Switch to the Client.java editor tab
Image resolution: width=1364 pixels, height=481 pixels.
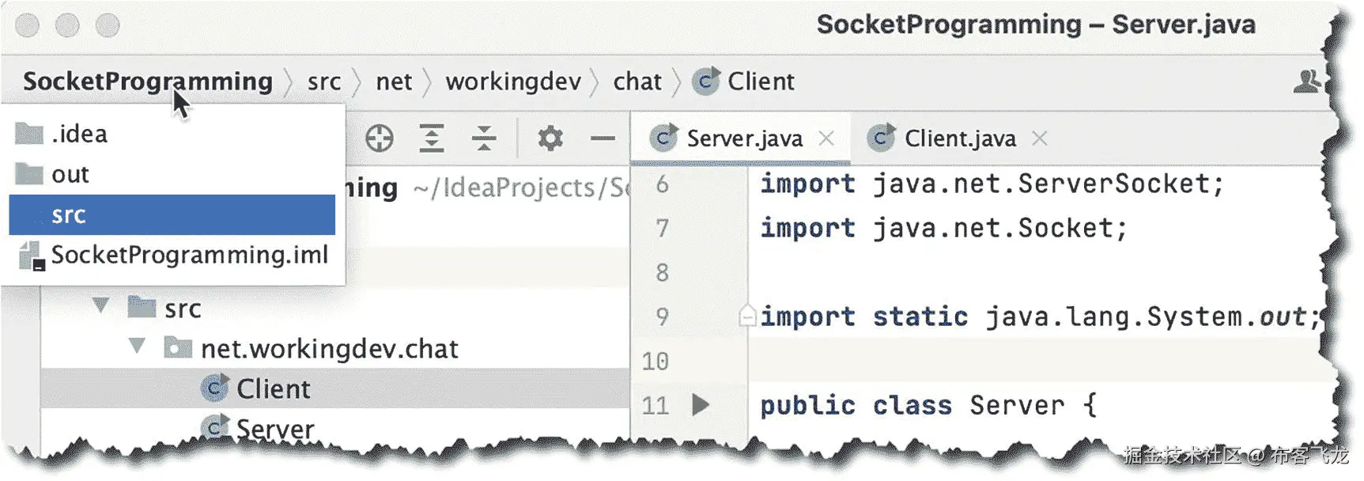[x=959, y=138]
